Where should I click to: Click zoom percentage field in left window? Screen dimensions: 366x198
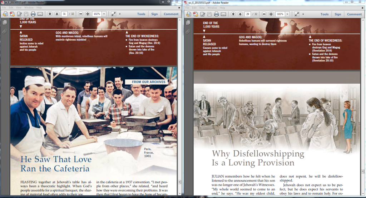tap(97, 14)
